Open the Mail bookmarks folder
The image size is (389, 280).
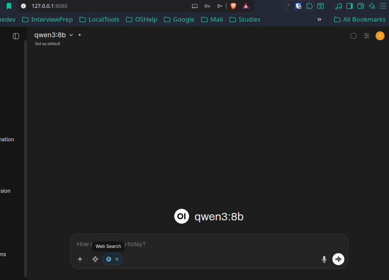[x=212, y=19]
